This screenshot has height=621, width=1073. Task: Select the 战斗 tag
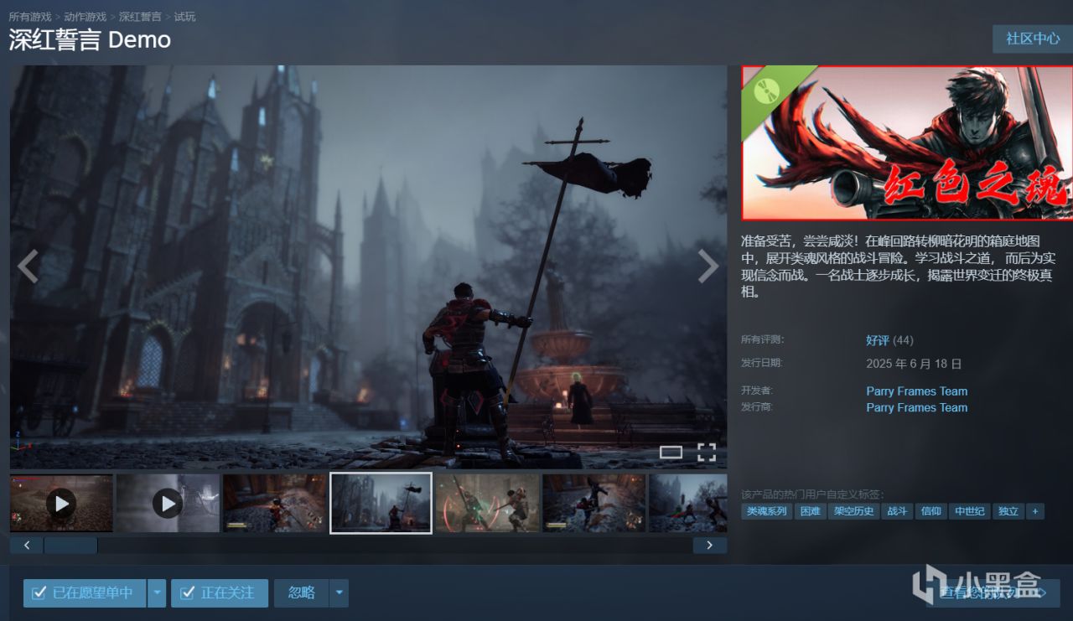(x=897, y=511)
